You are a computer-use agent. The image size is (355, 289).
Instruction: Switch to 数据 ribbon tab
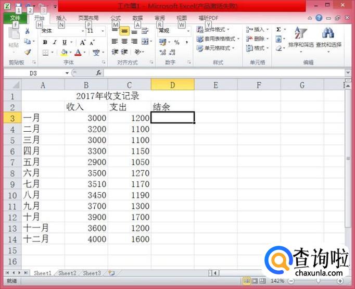point(137,18)
